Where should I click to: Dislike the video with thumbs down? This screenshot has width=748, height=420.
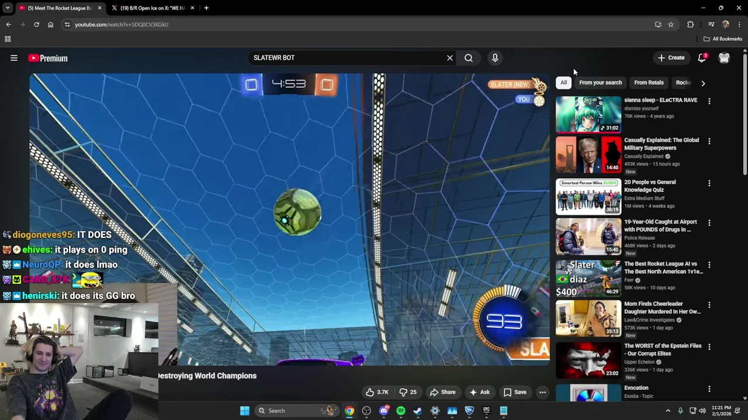(x=408, y=392)
